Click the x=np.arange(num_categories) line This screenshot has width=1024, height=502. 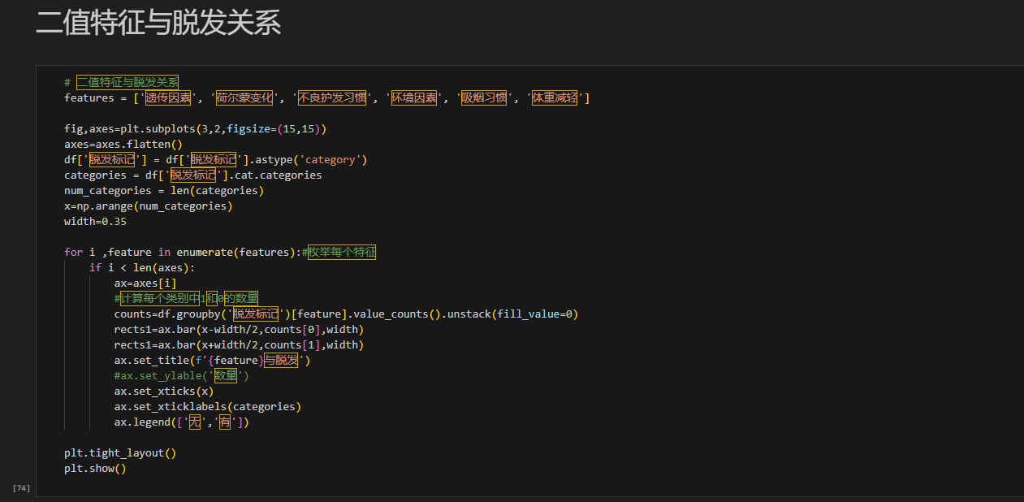149,206
